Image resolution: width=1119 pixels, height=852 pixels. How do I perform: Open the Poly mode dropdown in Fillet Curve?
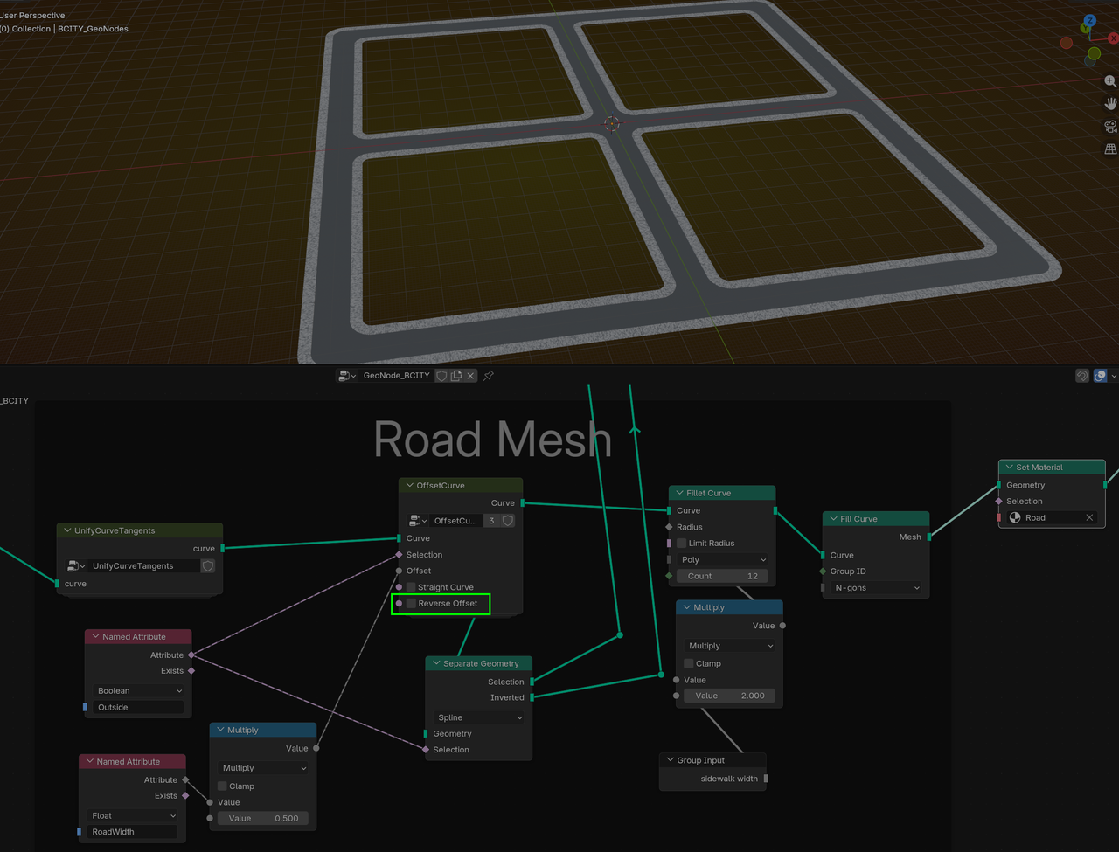tap(722, 559)
